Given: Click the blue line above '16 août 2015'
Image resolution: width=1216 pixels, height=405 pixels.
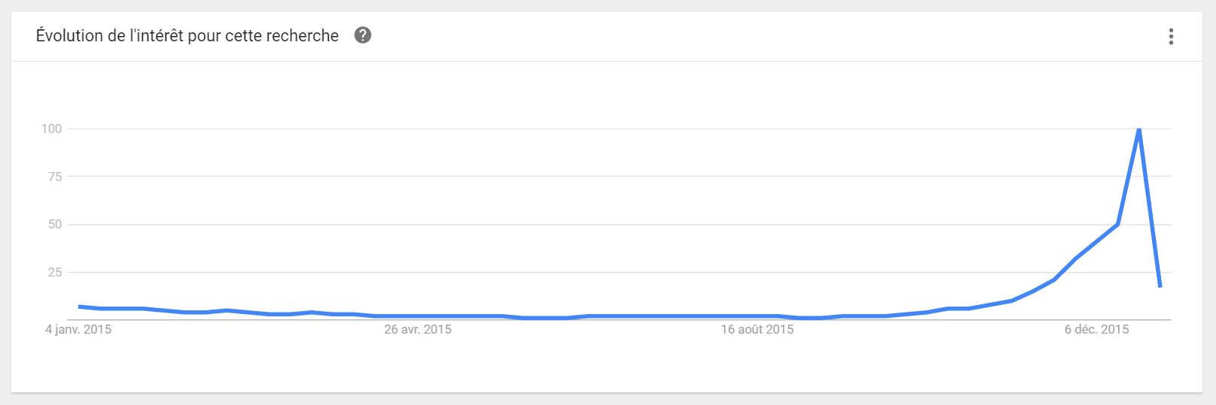Looking at the screenshot, I should click(757, 316).
